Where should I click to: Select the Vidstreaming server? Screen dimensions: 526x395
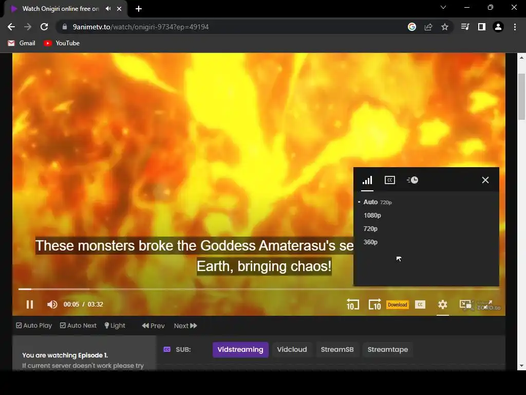click(x=240, y=350)
